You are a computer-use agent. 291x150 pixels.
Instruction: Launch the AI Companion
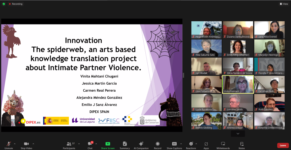click(x=141, y=144)
